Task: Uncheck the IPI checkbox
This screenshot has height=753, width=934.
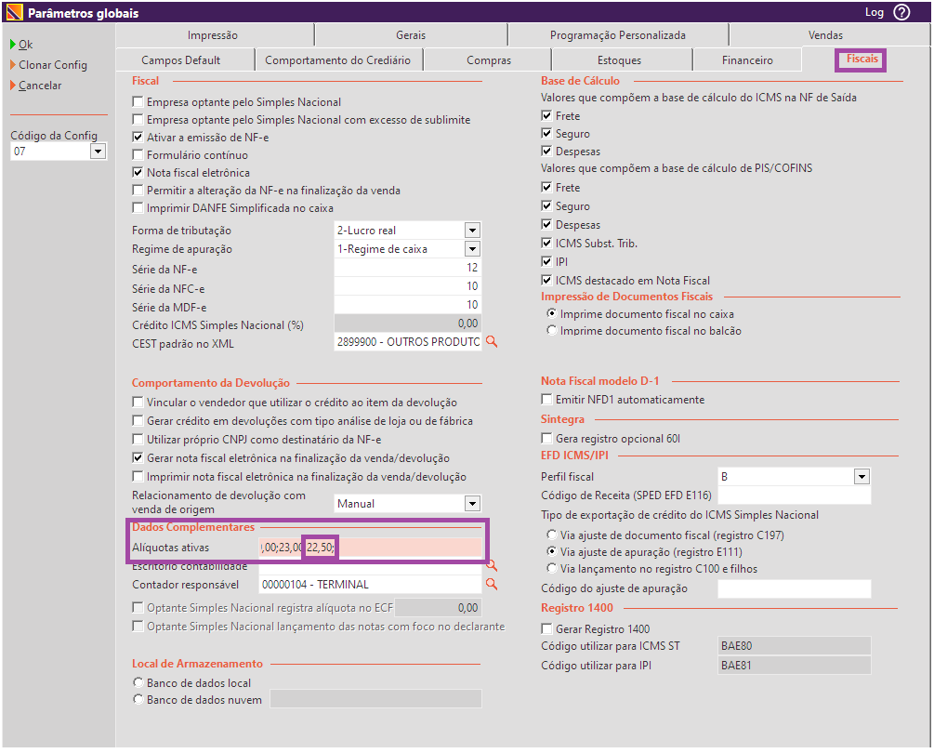Action: 546,261
